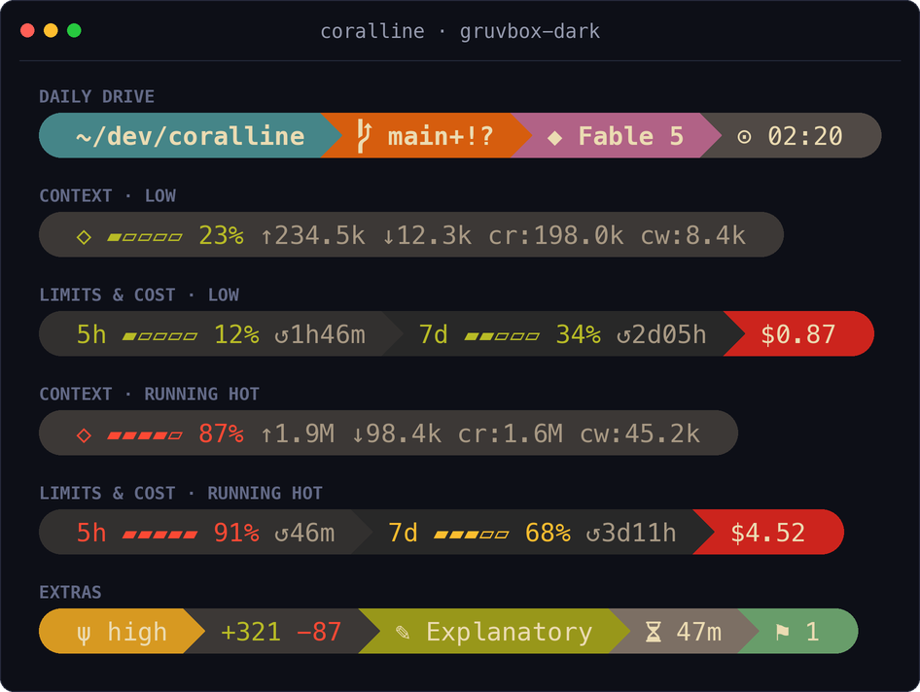
Task: Click the 5h 91% red limit bar
Action: click(160, 535)
